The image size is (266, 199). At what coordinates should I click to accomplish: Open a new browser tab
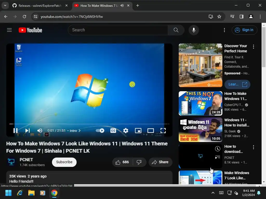tap(138, 6)
